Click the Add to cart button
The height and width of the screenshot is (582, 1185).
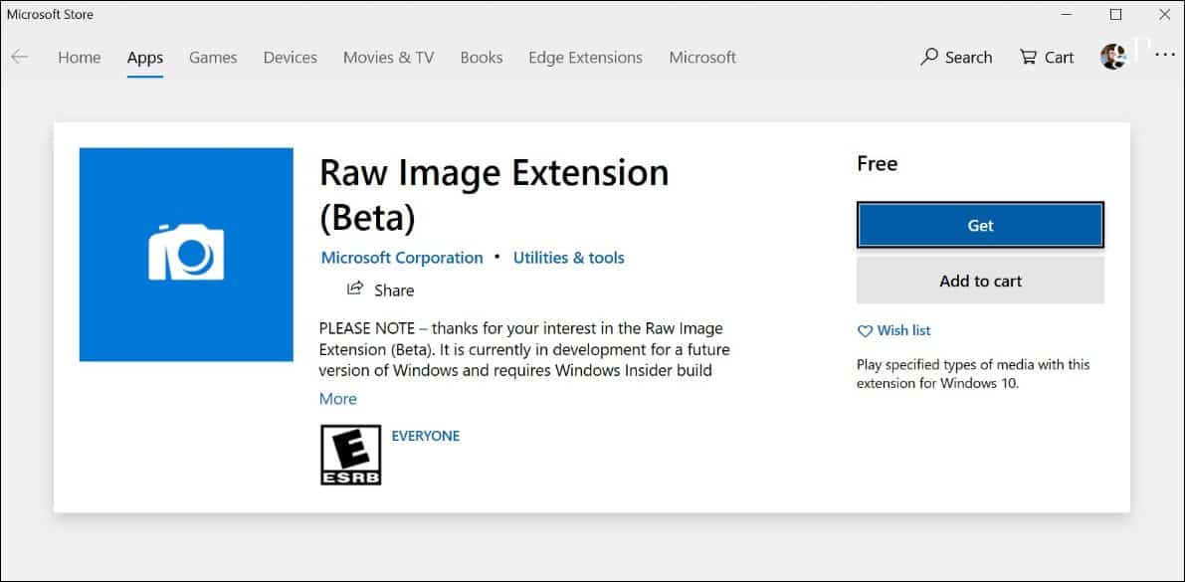pyautogui.click(x=980, y=281)
